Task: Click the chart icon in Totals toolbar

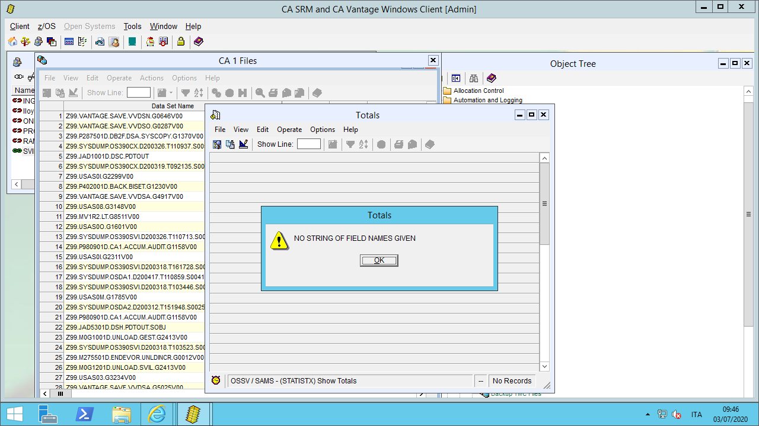Action: (x=243, y=144)
